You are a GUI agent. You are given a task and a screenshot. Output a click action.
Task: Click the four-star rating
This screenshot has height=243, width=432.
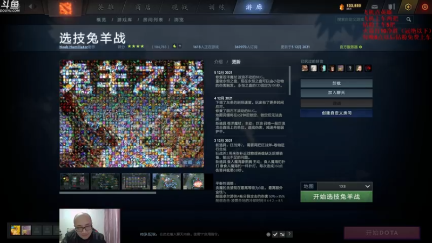point(136,46)
